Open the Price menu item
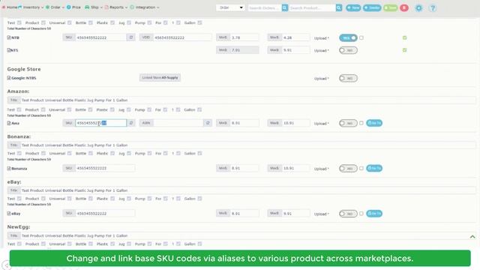Image resolution: width=480 pixels, height=270 pixels. (x=73, y=7)
